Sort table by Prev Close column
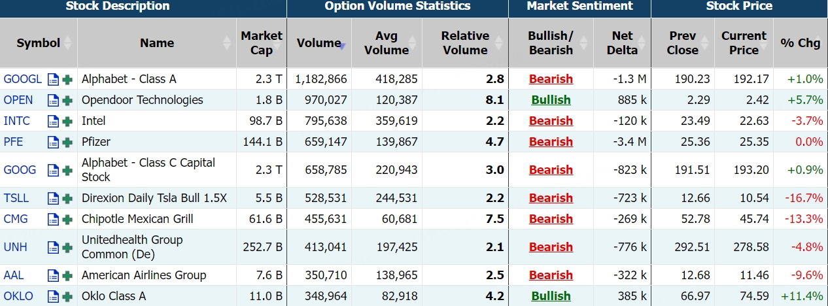Screen dimensions: 828x306 (683, 43)
